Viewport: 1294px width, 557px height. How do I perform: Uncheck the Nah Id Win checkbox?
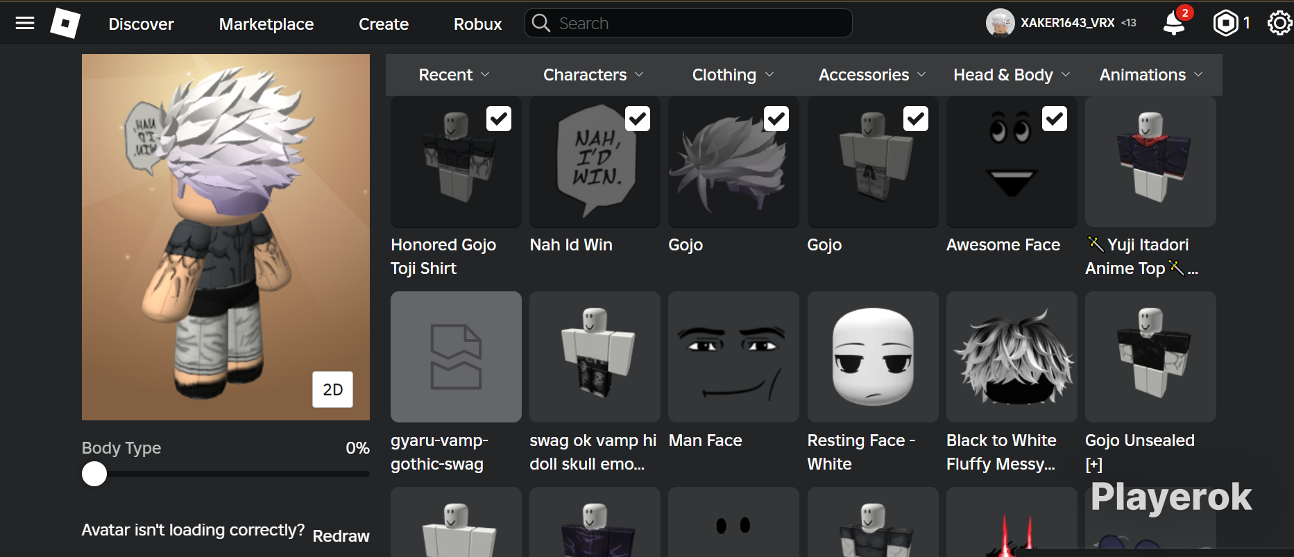click(x=638, y=119)
